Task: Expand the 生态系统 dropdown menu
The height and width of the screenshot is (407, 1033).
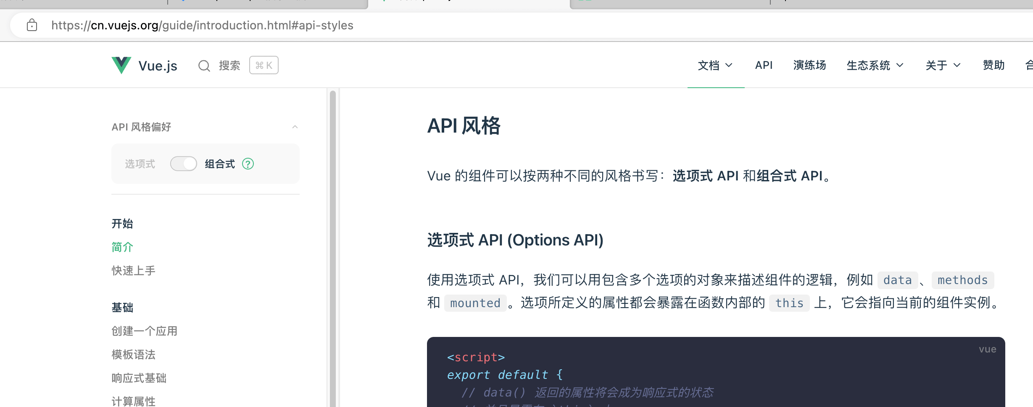Action: (875, 65)
